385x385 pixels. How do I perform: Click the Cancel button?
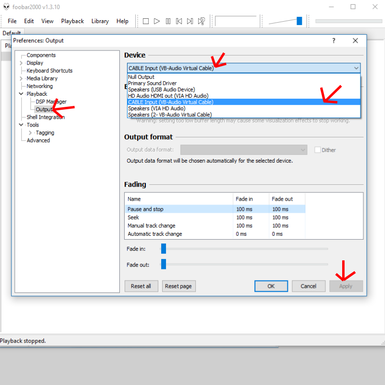(x=308, y=286)
